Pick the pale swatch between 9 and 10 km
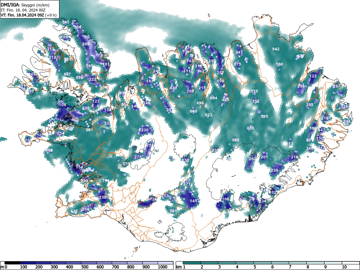 [333, 263]
